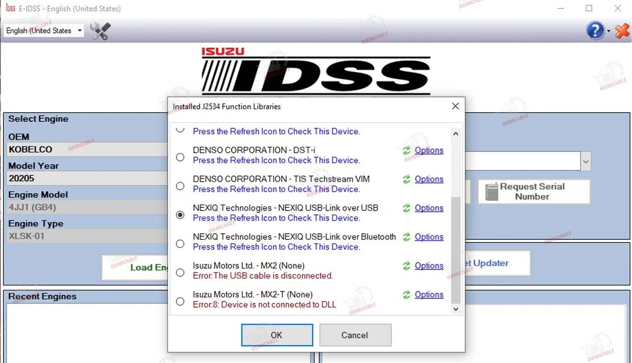Image resolution: width=632 pixels, height=363 pixels.
Task: Click the red X exit icon in toolbar
Action: pyautogui.click(x=622, y=31)
